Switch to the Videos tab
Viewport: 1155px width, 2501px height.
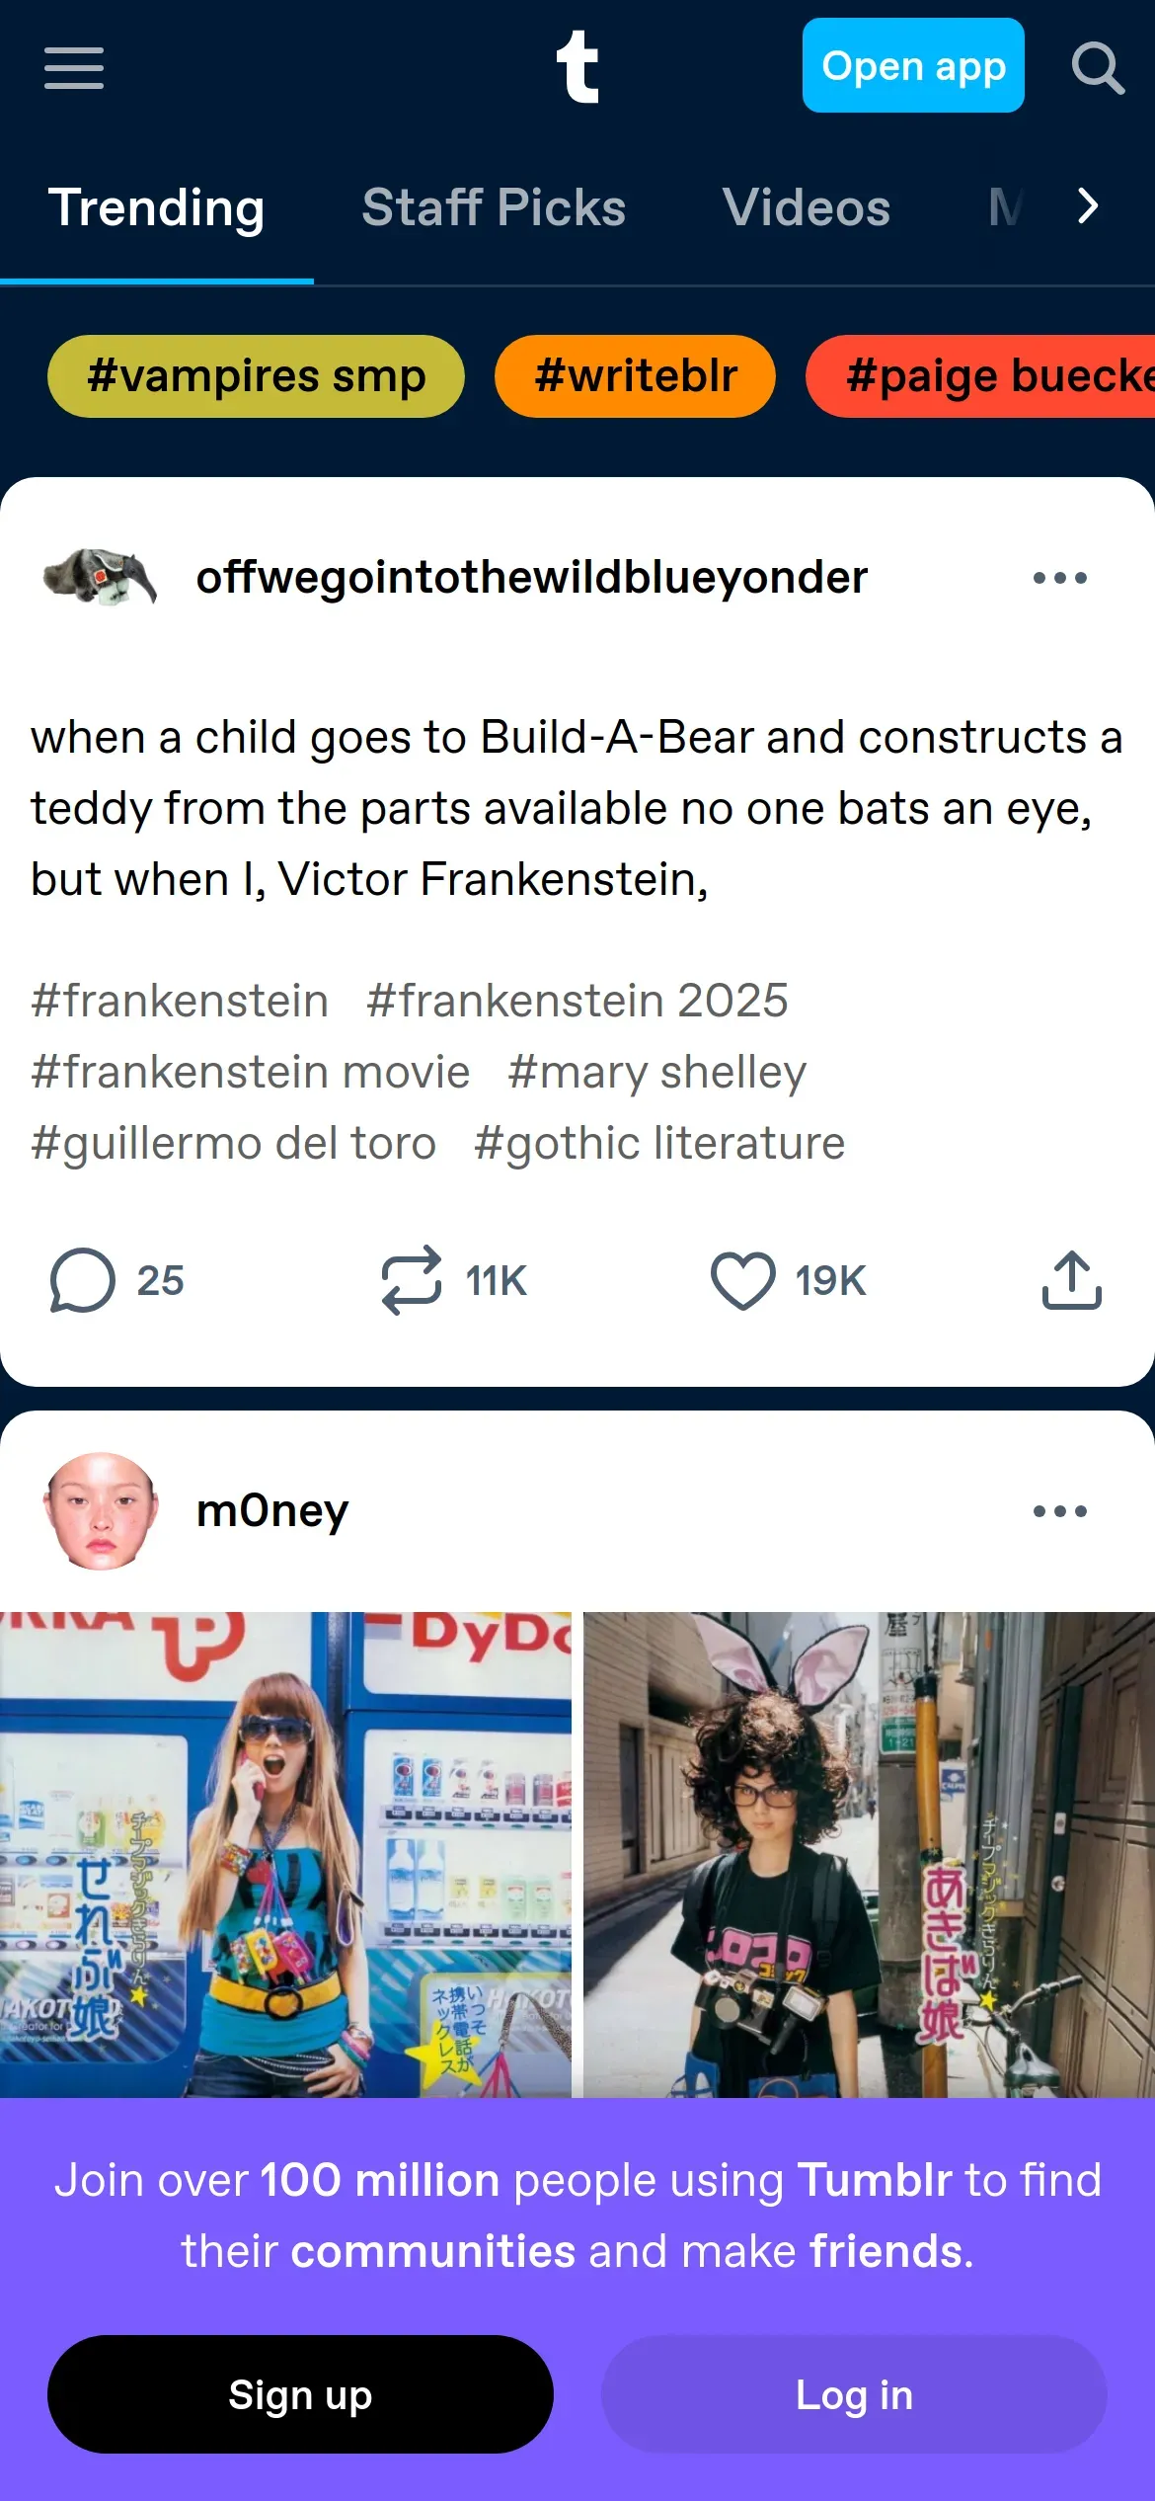807,207
